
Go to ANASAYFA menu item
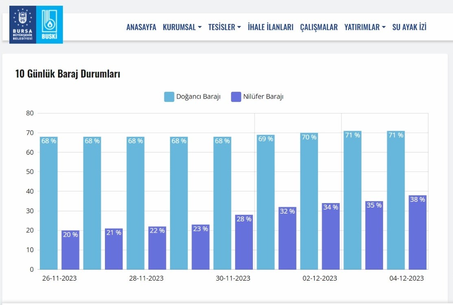[141, 27]
